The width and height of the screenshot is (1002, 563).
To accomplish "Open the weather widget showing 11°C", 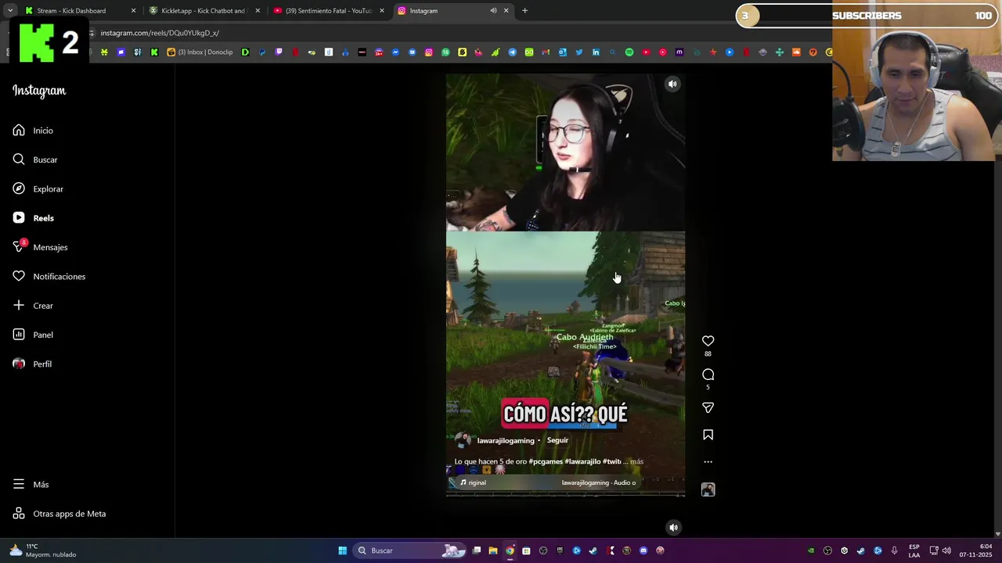I will point(43,550).
